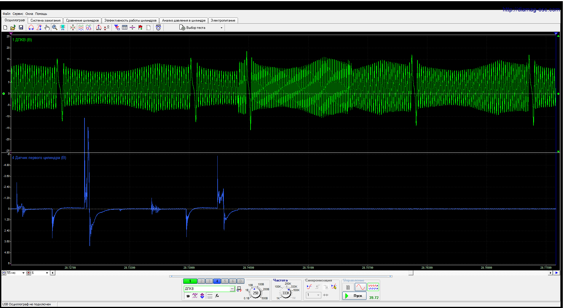Viewport: 564px width, 308px height.
Task: Open the Помощь menu
Action: pyautogui.click(x=41, y=14)
